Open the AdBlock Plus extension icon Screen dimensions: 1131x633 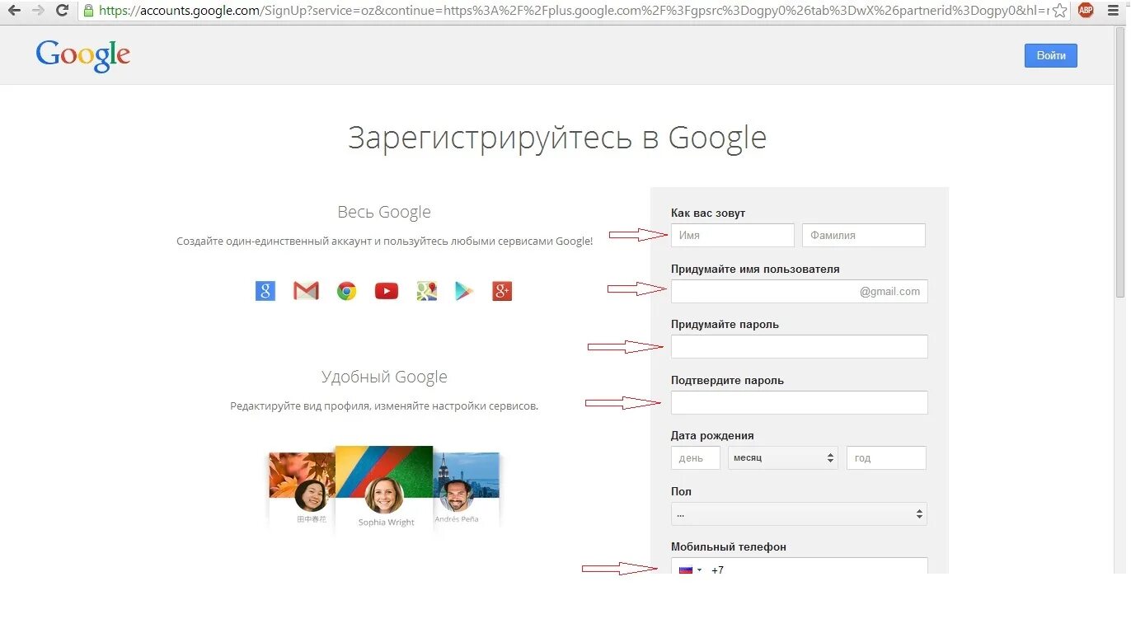point(1086,11)
